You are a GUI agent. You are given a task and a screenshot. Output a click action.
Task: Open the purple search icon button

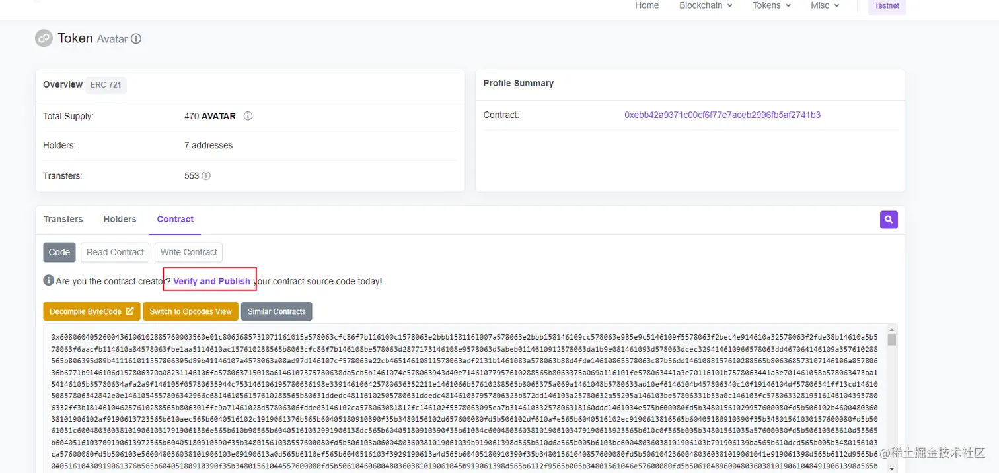tap(889, 220)
